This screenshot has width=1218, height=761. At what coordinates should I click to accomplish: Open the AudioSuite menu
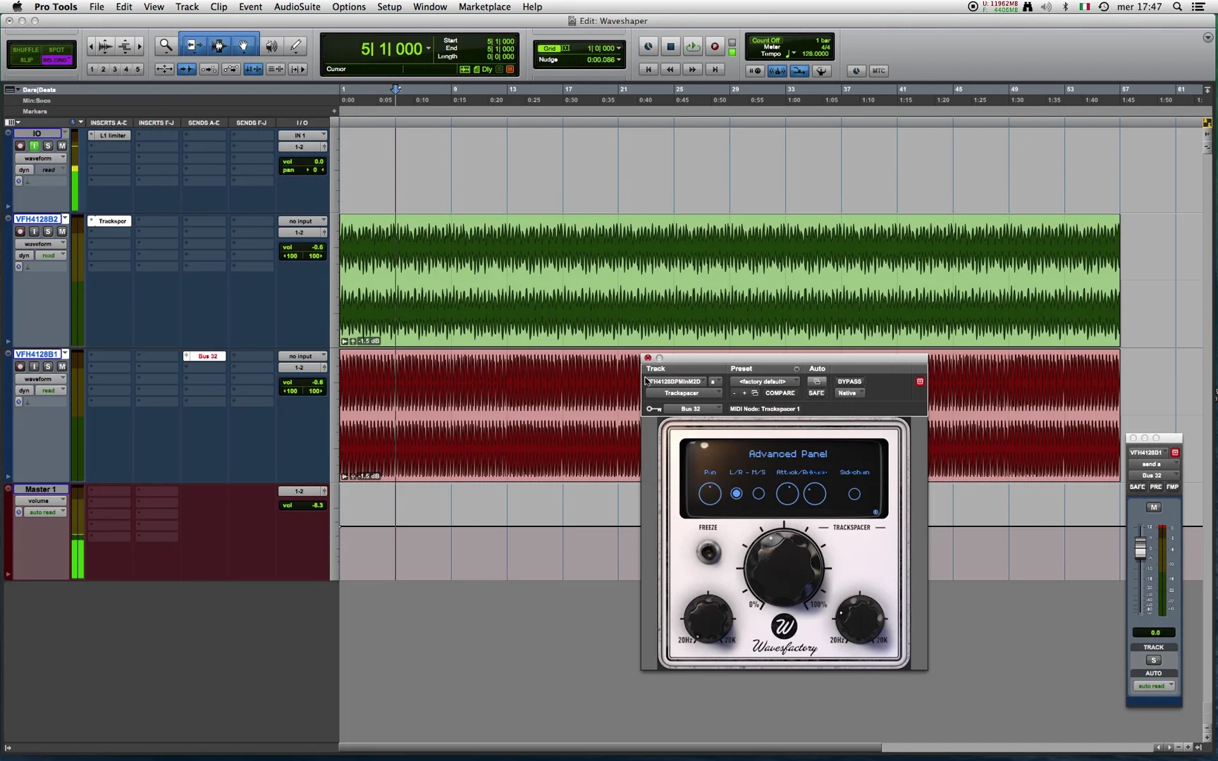point(297,6)
